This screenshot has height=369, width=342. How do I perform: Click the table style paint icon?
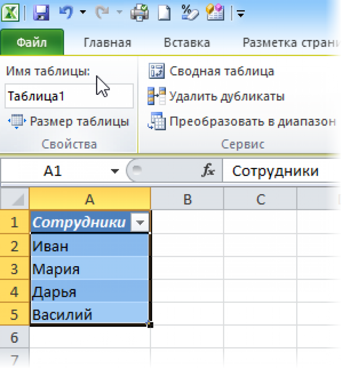pos(215,12)
